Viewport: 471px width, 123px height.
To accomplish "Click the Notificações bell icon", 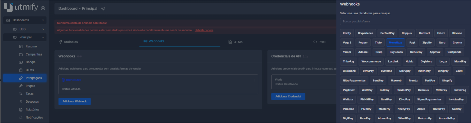I will (21, 117).
